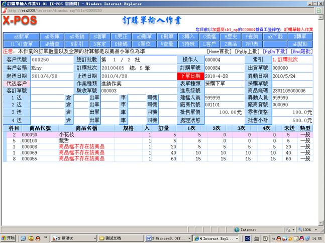Click the F查詢 query button
The height and width of the screenshot is (243, 325).
click(254, 37)
